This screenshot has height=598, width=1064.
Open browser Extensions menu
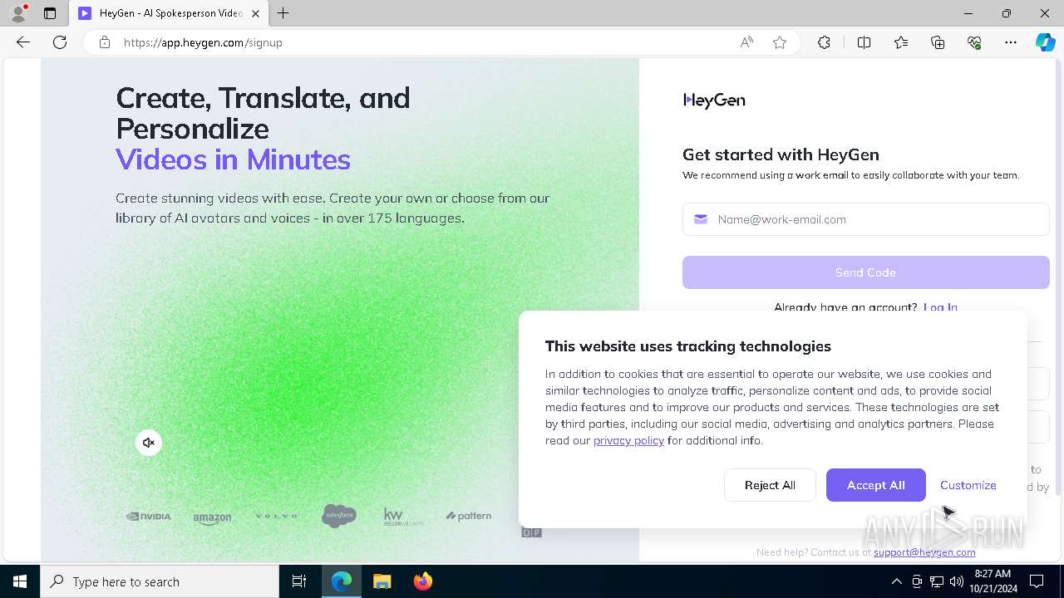pyautogui.click(x=824, y=42)
